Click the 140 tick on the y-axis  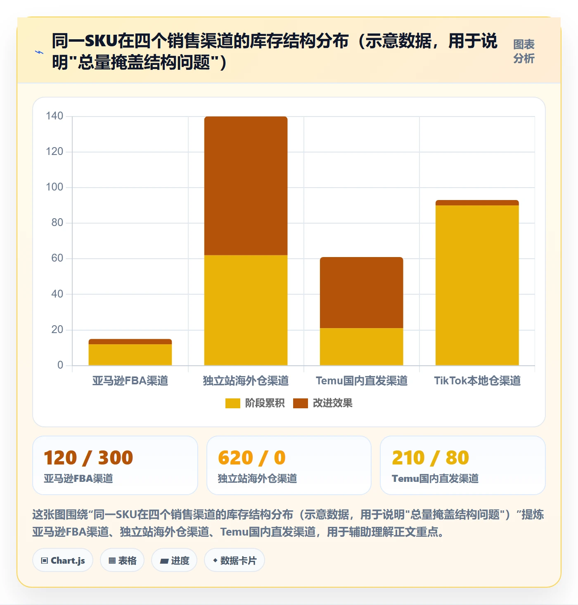[54, 116]
